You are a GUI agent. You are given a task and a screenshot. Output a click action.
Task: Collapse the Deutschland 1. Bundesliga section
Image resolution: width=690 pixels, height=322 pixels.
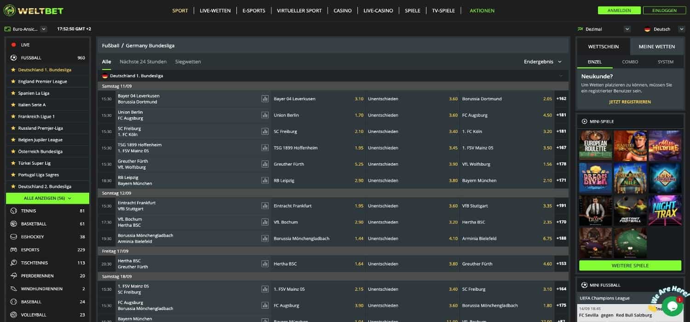pos(560,75)
